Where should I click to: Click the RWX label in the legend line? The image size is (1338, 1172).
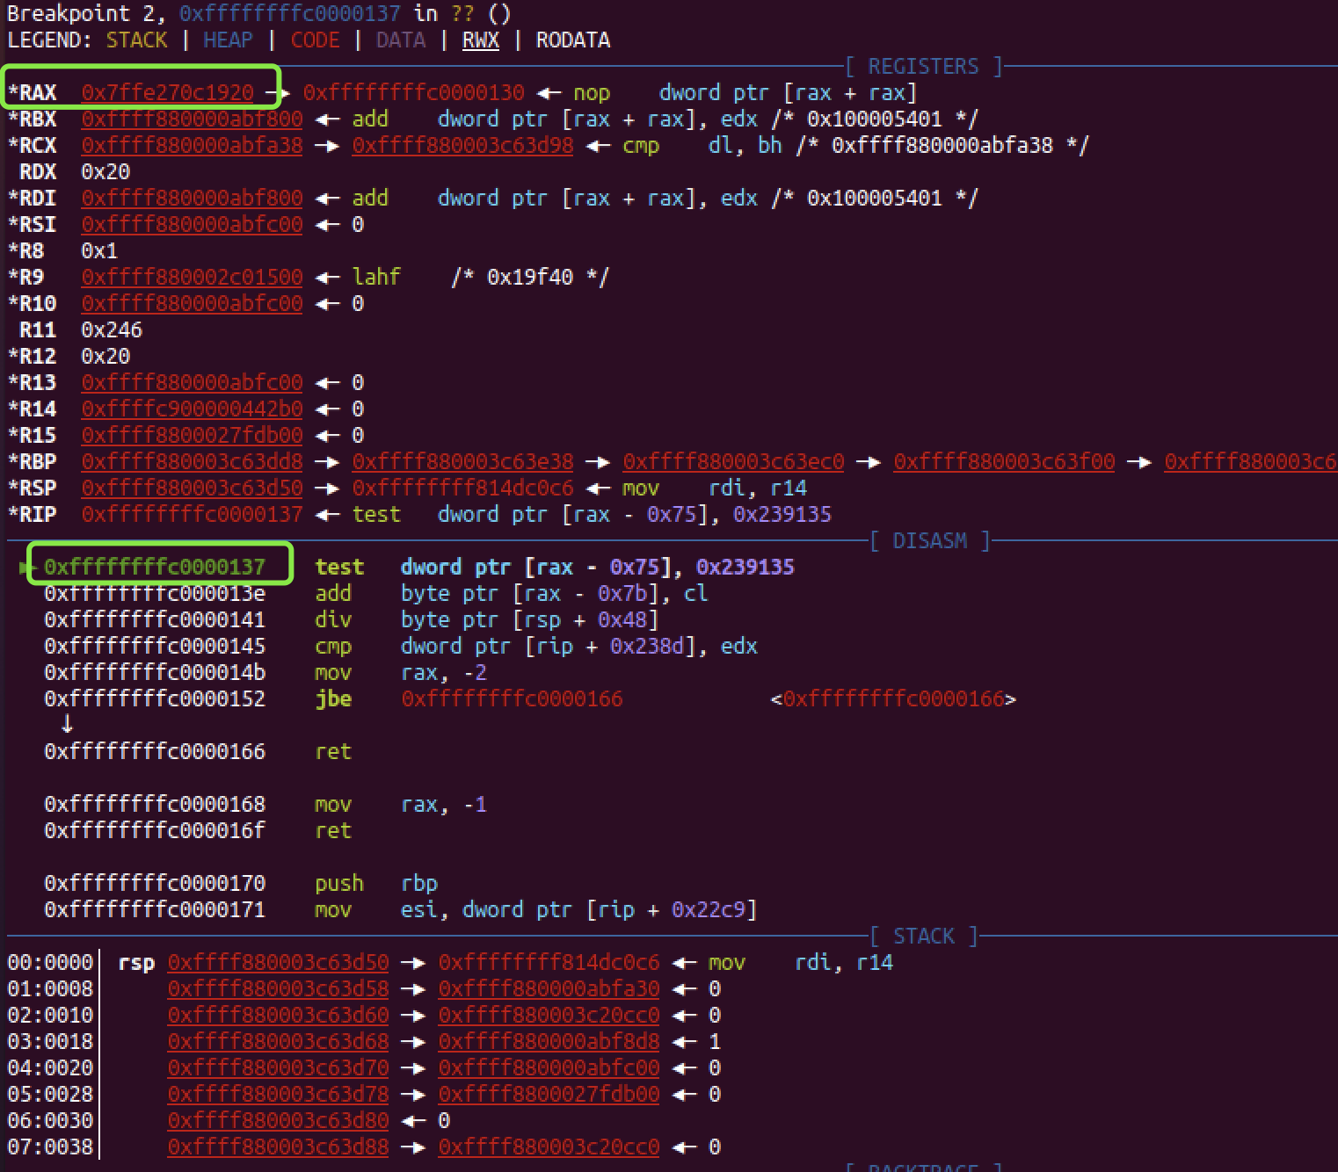pyautogui.click(x=480, y=40)
